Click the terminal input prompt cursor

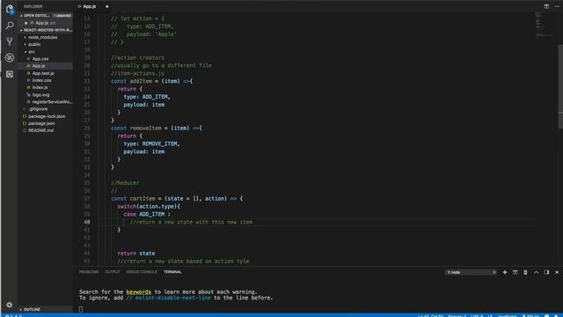[x=81, y=309]
